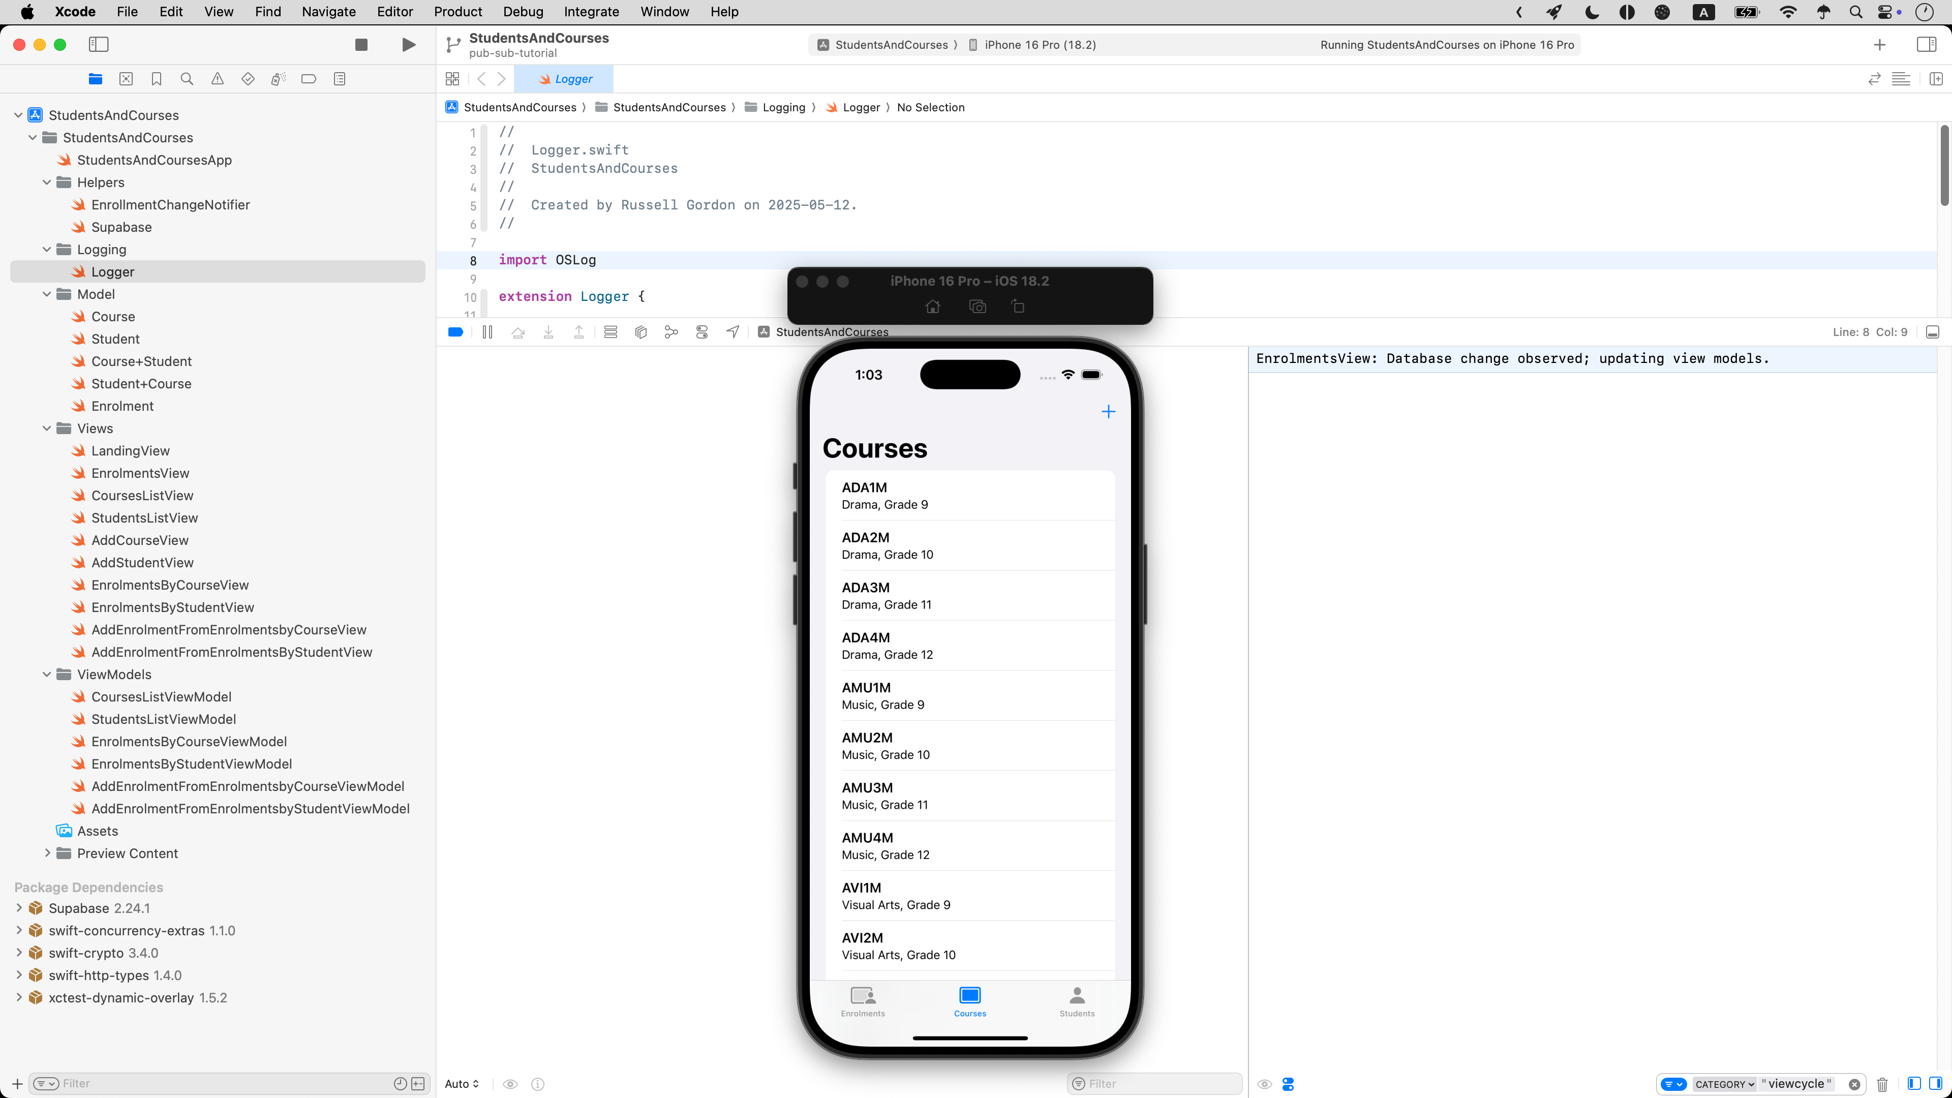
Task: Click the Simulate Location arrow icon
Action: 733,332
